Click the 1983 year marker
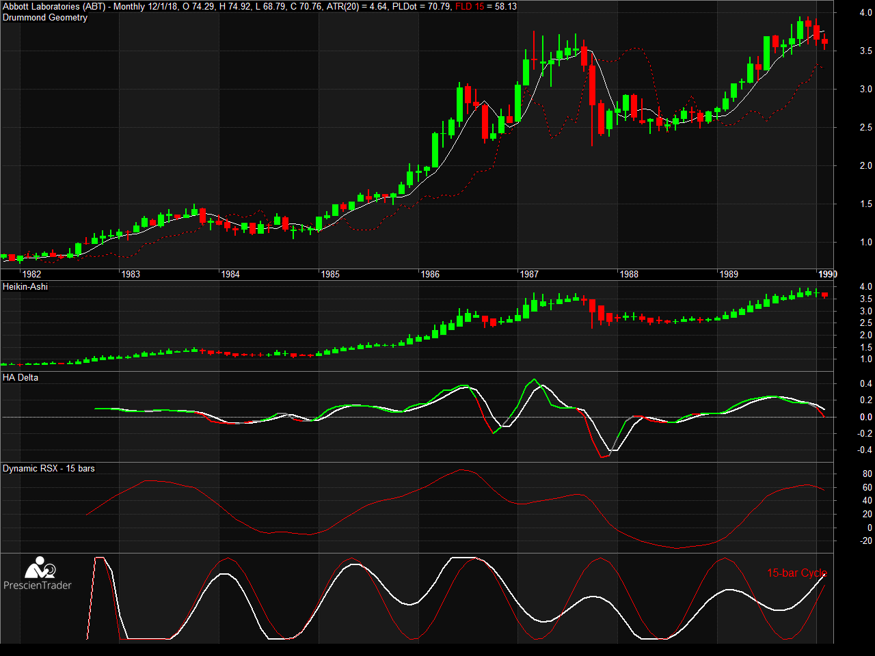Viewport: 875px width, 656px height. coord(131,274)
